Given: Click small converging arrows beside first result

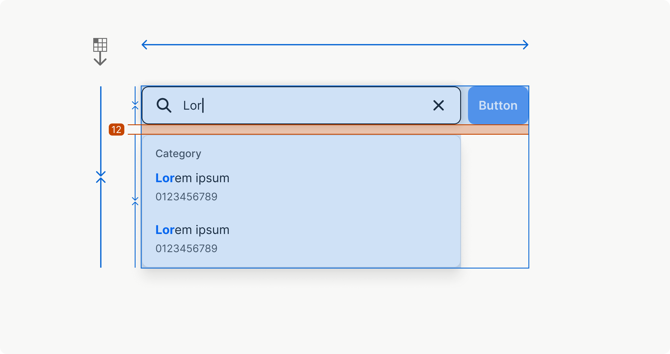Looking at the screenshot, I should coord(135,201).
